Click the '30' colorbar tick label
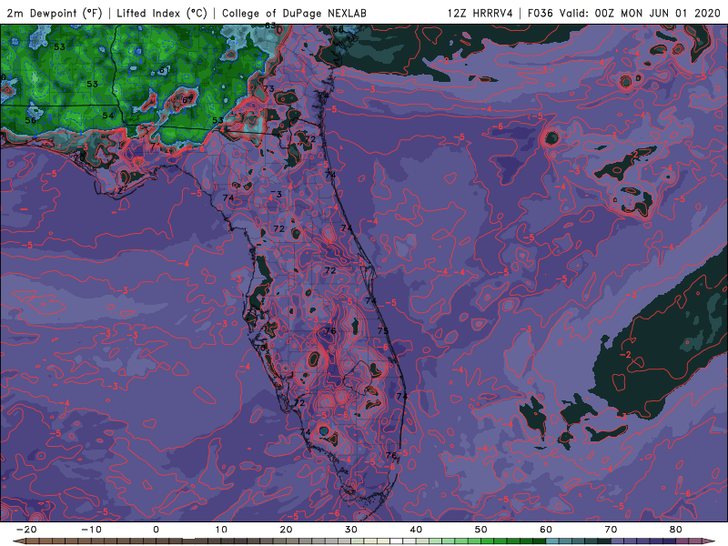This screenshot has height=546, width=728. (351, 530)
